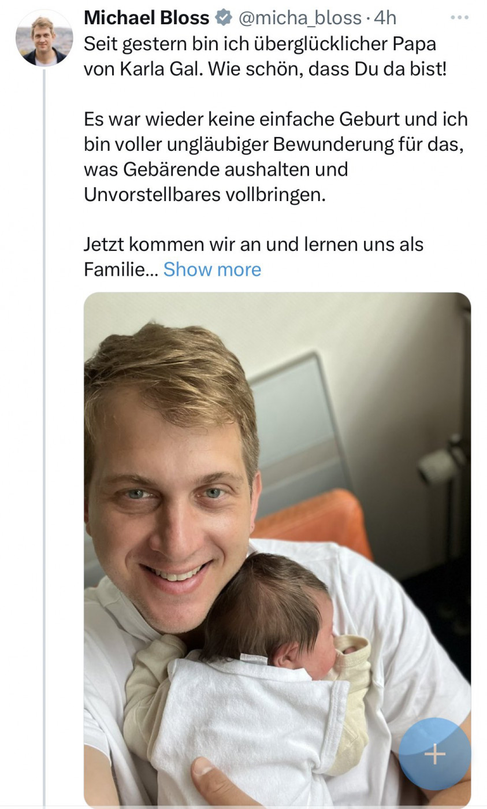Click the display name Michael Bloss
Viewport: 487px width, 809px height.
(146, 18)
